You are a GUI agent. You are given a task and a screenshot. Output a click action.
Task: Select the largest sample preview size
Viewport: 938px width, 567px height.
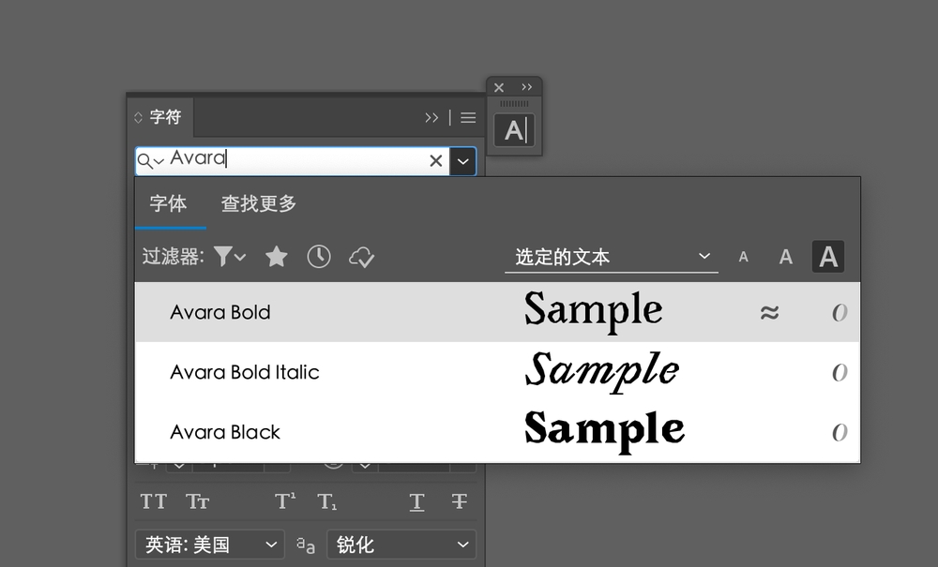tap(827, 257)
